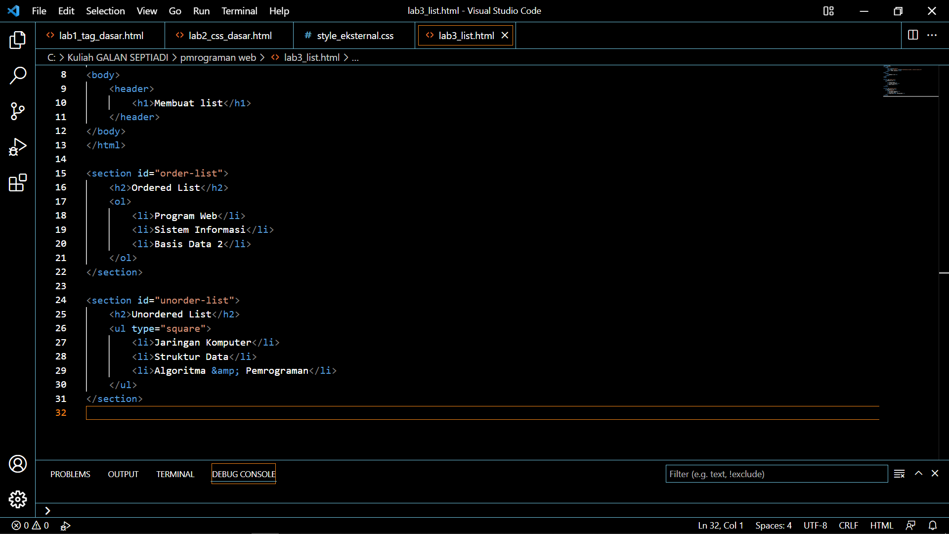This screenshot has height=534, width=949.
Task: Open the Accounts icon in activity bar
Action: click(x=18, y=464)
